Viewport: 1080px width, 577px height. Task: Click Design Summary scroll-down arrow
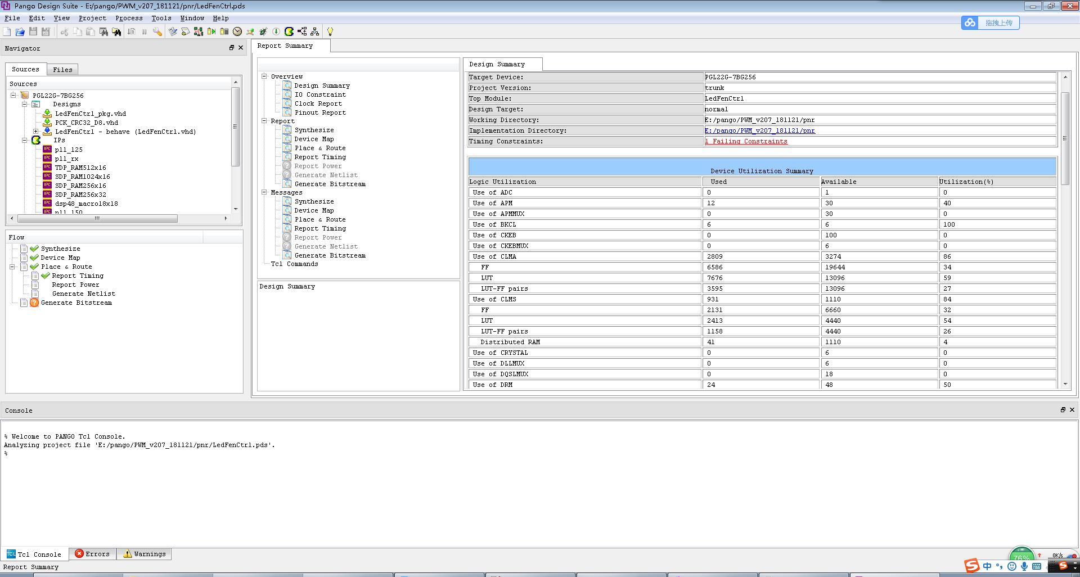pos(1065,384)
